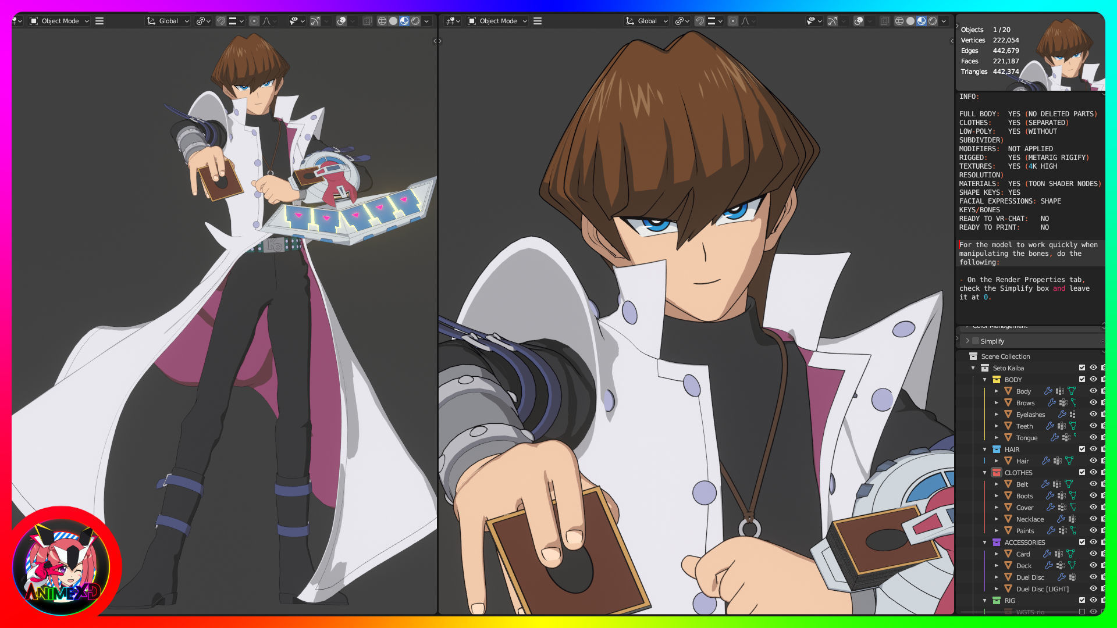Open left viewport Object Mode dropdown
This screenshot has height=628, width=1117.
(x=59, y=21)
